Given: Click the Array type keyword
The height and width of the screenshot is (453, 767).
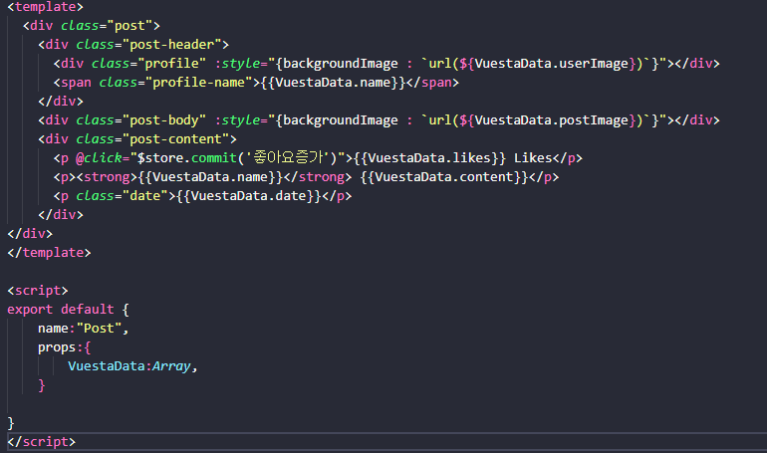Looking at the screenshot, I should point(171,366).
